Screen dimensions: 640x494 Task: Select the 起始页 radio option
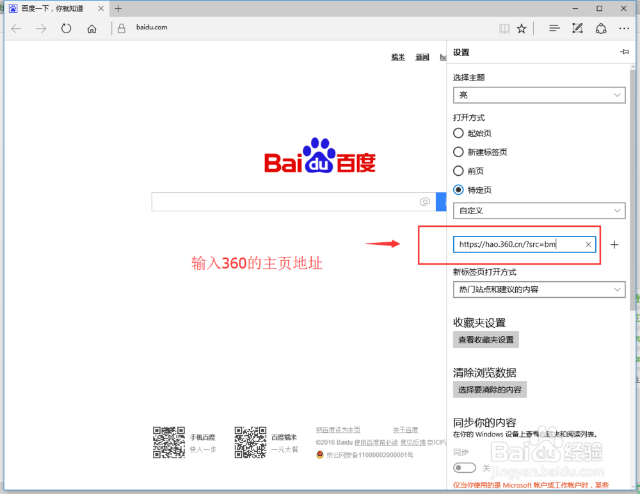click(x=458, y=133)
